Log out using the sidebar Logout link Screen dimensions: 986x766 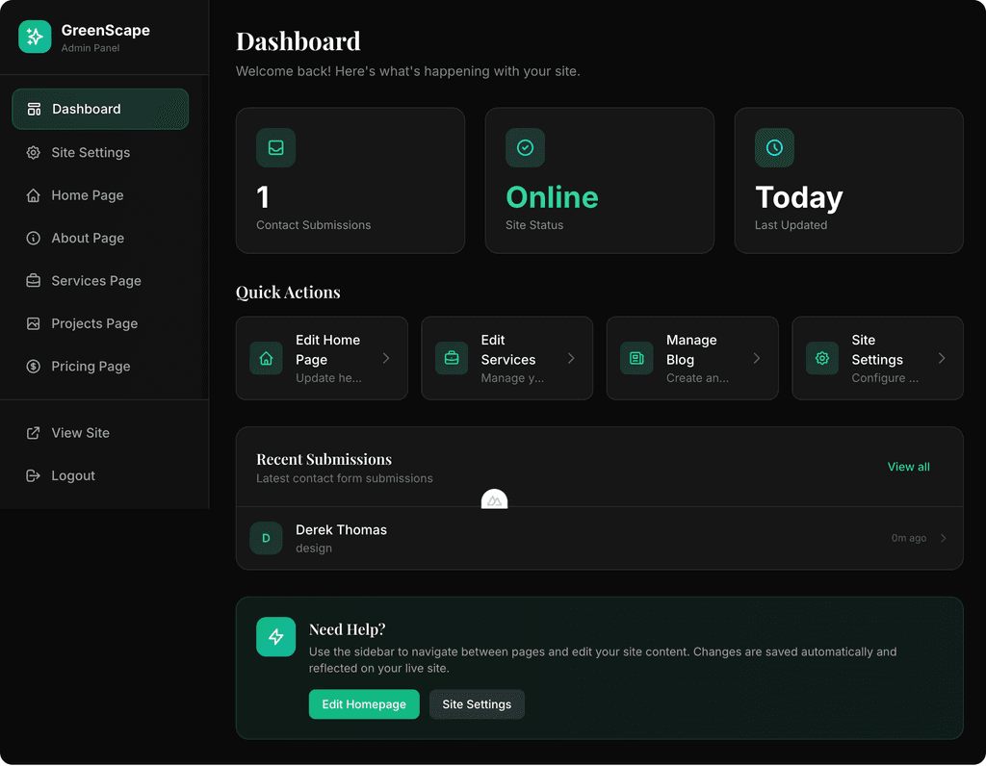point(73,475)
